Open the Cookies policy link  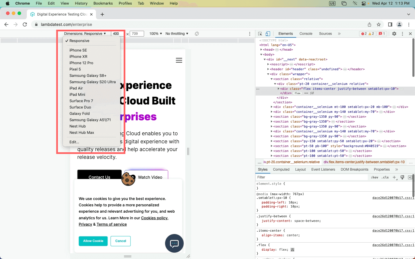[x=154, y=218]
